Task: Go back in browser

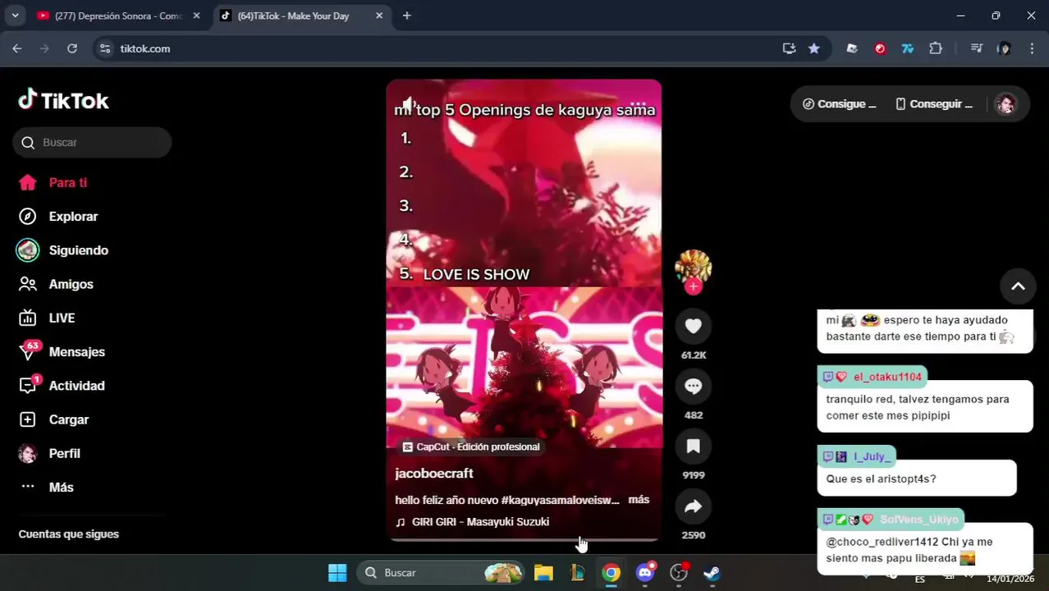Action: [x=17, y=48]
